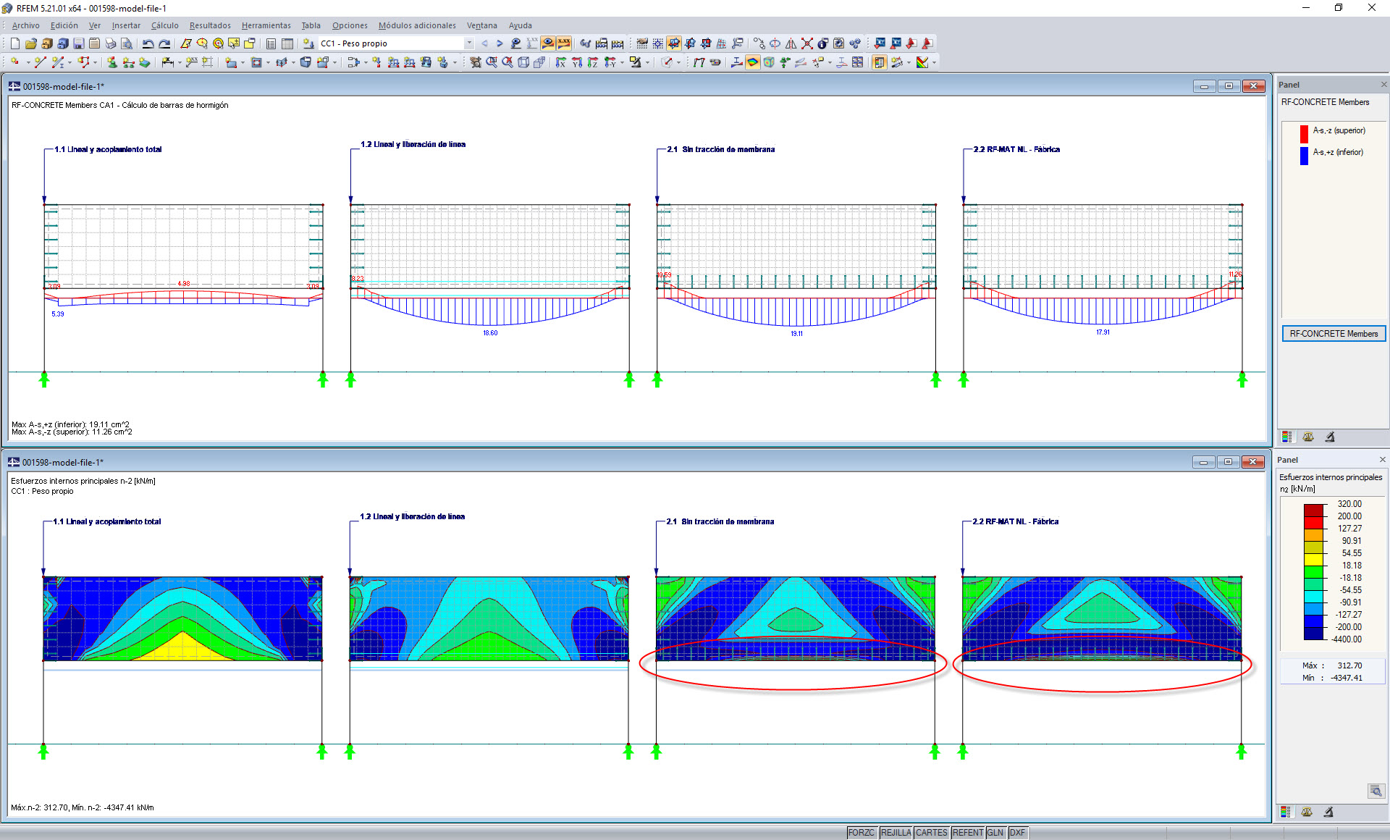This screenshot has height=840, width=1390.
Task: Click the view in X direction icon
Action: click(560, 62)
